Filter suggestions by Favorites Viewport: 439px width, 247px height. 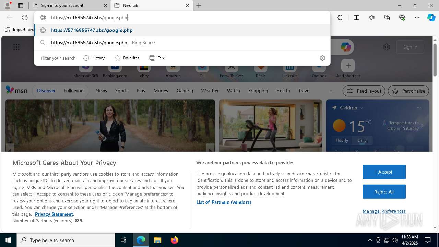pos(127,58)
